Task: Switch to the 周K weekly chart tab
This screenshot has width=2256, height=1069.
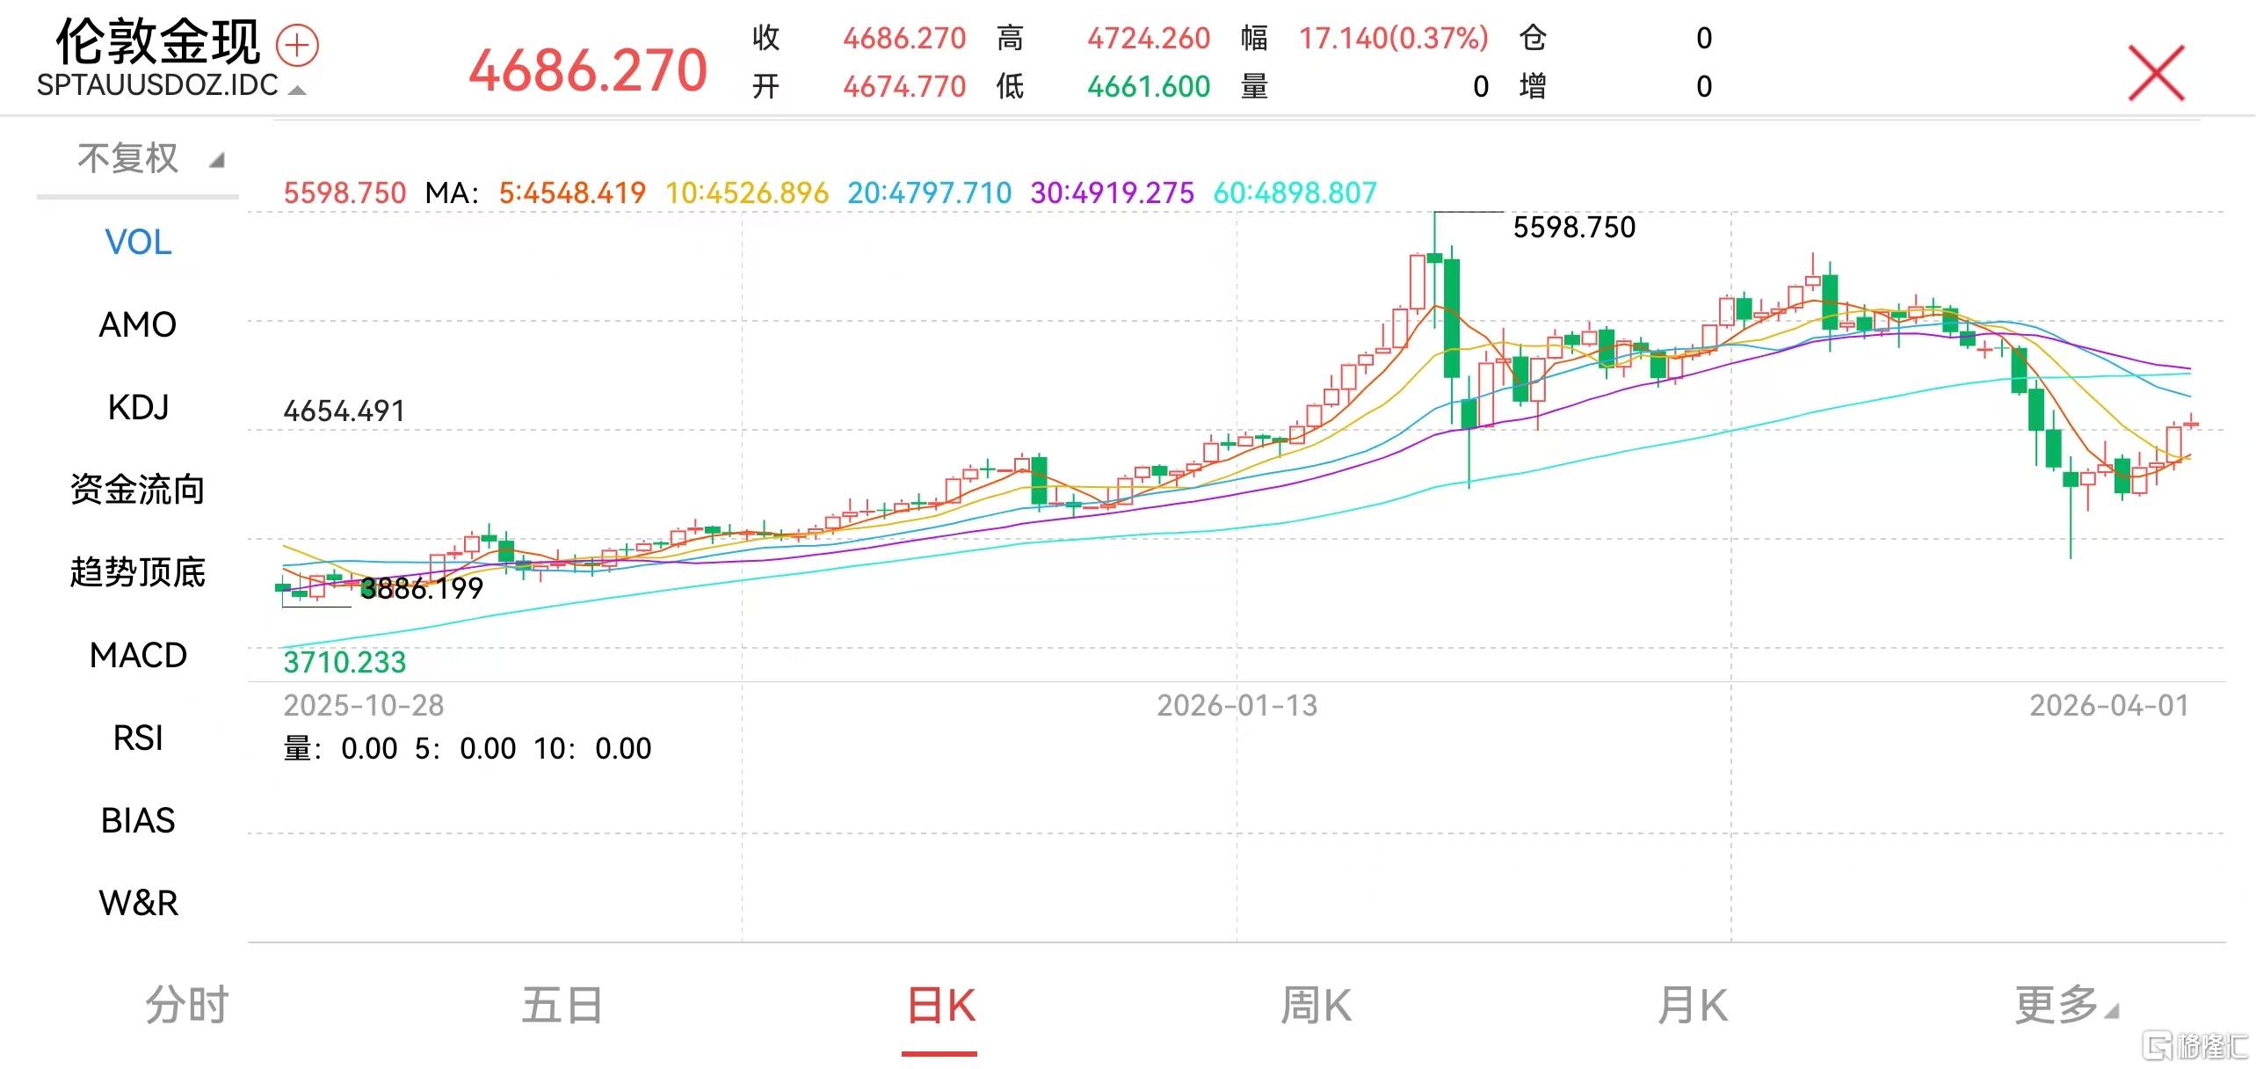Action: 1314,1002
